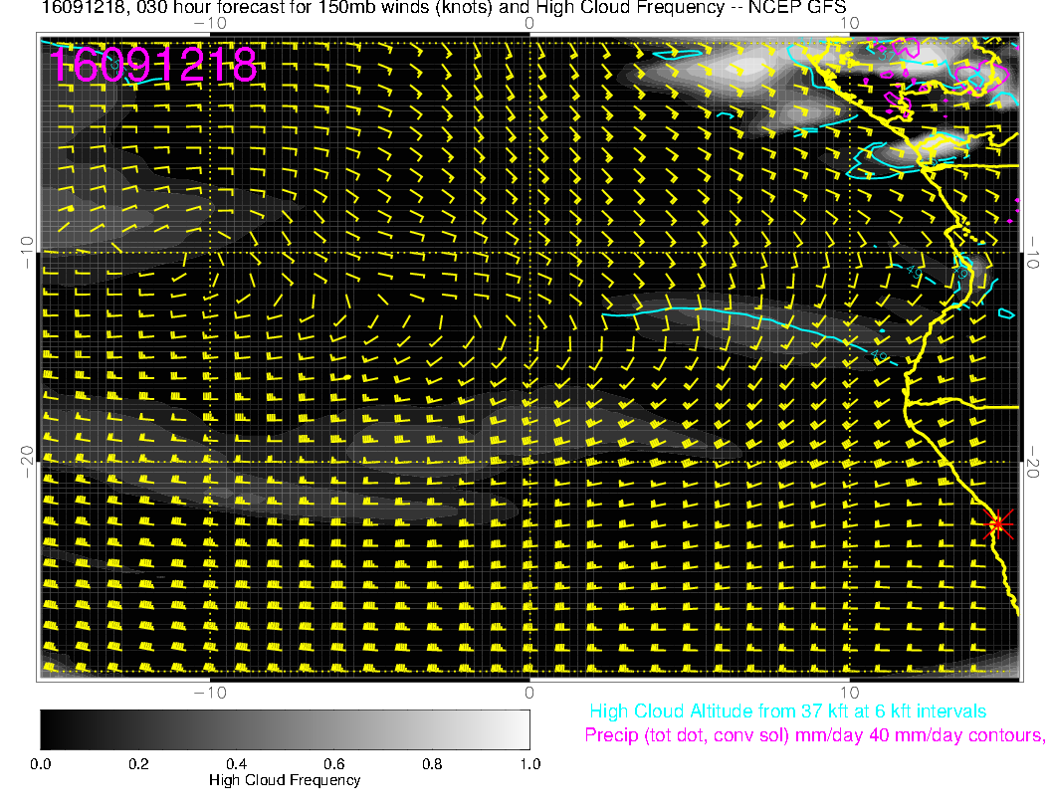
Task: Click the 0 longitude label on bottom axis
Action: 529,692
